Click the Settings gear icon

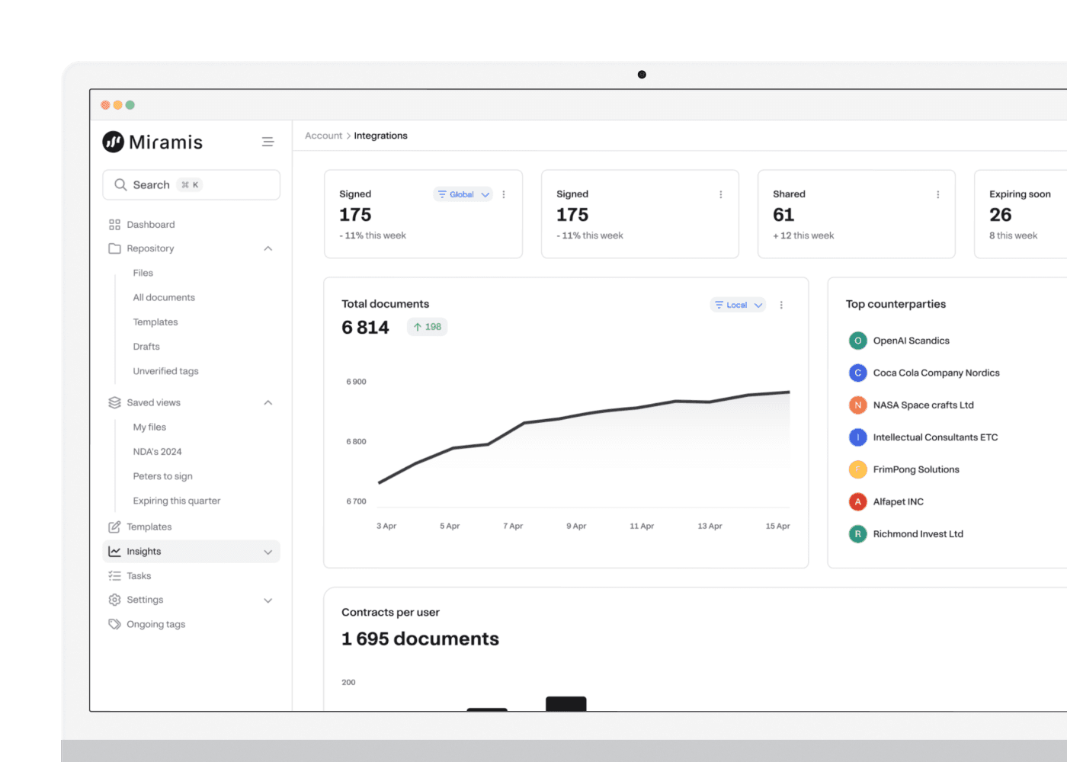pos(114,600)
